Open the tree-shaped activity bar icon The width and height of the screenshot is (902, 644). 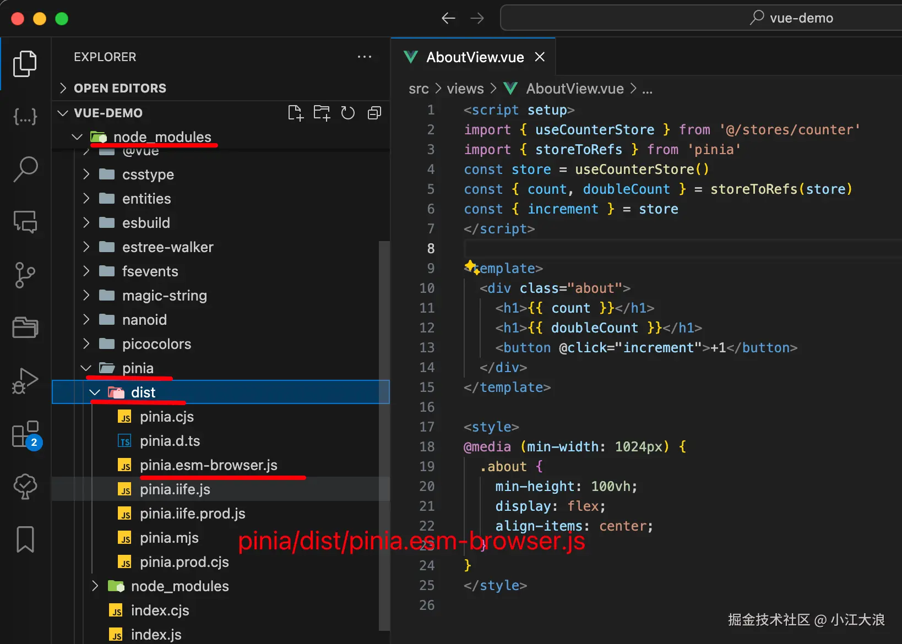pos(25,487)
